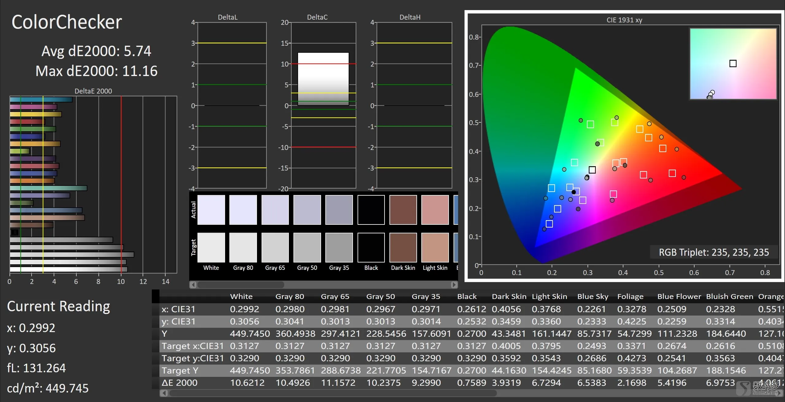
Task: Click White ΔE 2000 value 10.6212
Action: point(247,383)
